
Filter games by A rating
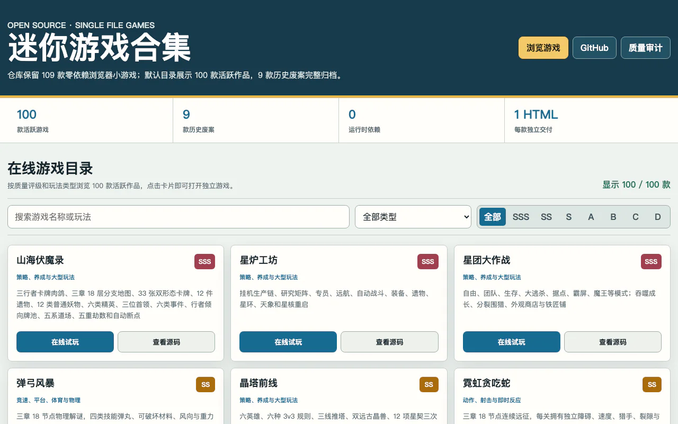[591, 217]
